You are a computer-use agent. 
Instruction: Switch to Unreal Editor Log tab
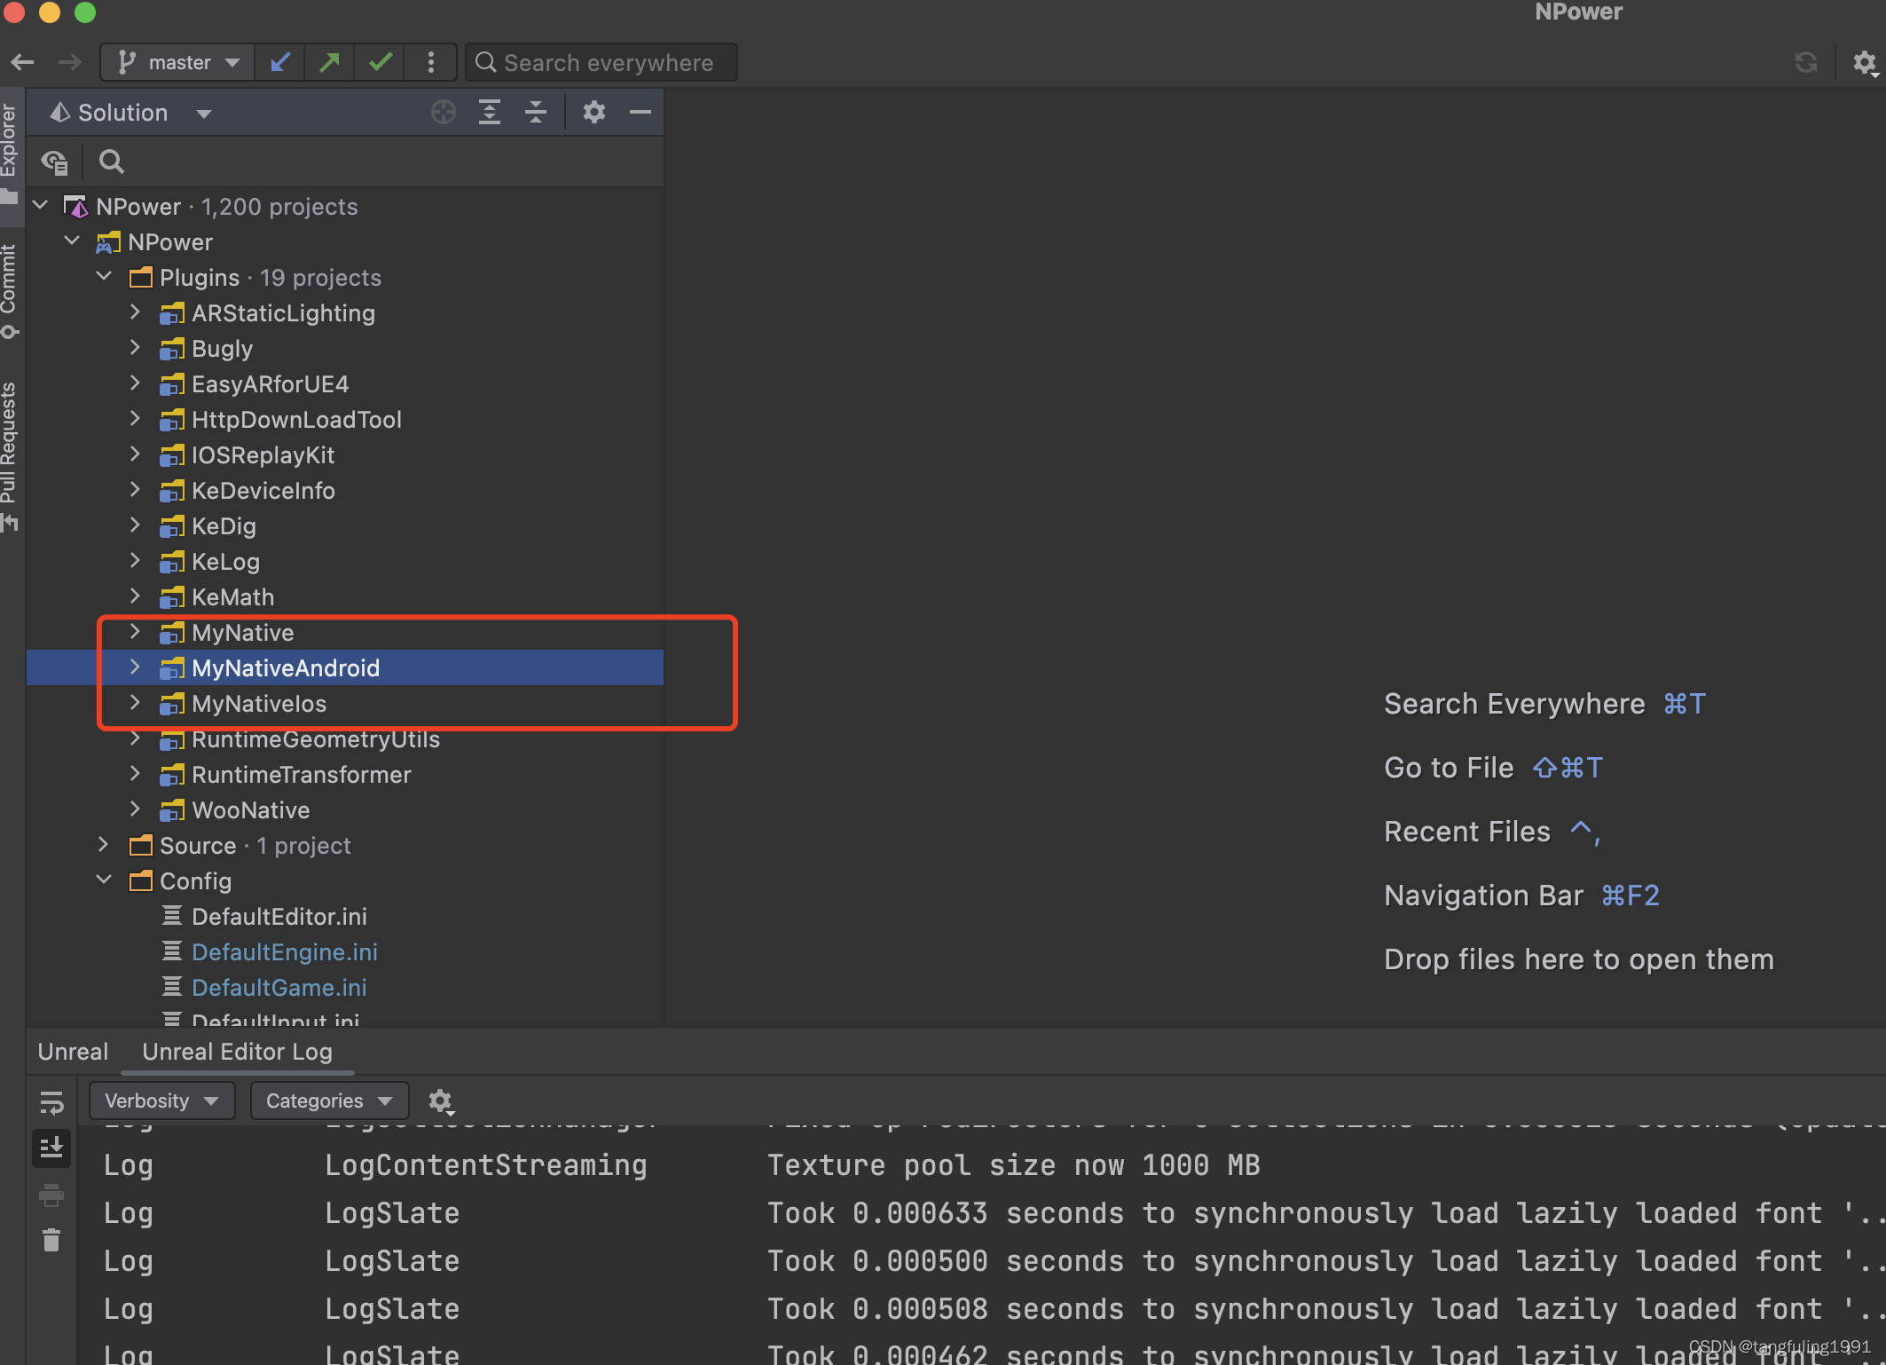[237, 1052]
